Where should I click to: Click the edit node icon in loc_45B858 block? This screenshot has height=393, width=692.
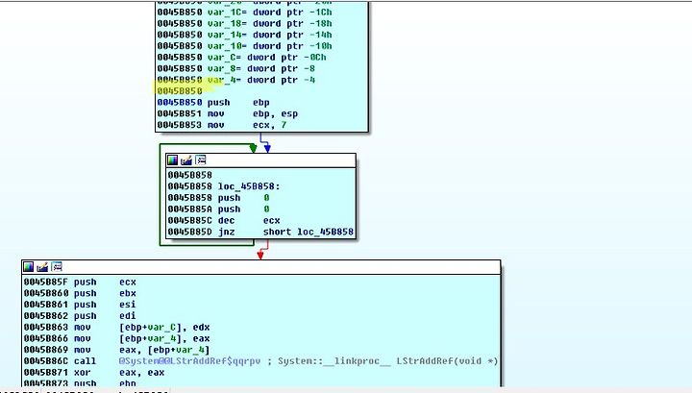186,160
